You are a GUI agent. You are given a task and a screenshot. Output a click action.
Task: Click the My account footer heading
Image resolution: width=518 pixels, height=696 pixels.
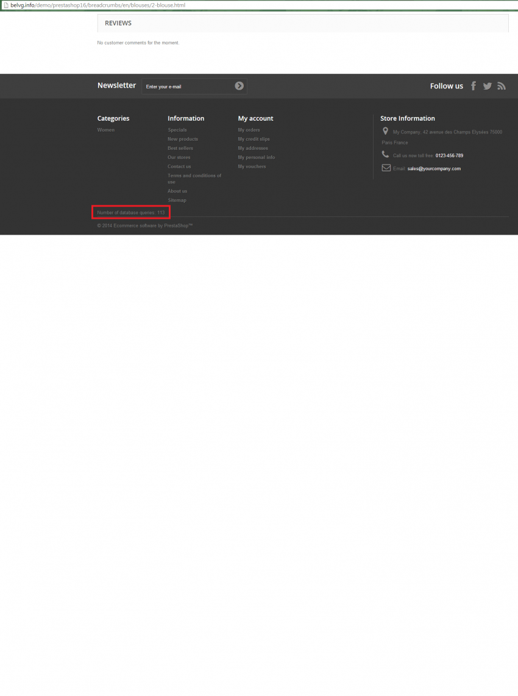point(256,118)
